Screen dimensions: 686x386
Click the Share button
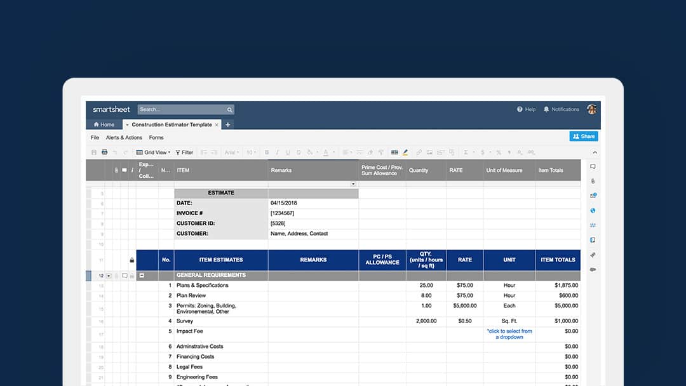coord(584,136)
